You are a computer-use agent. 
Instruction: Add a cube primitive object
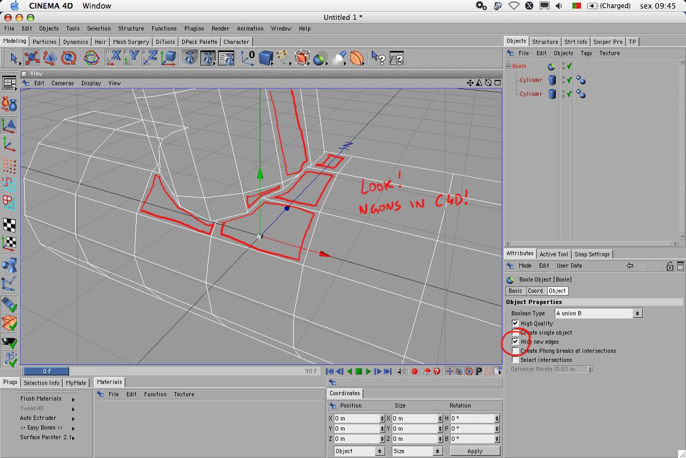tap(266, 58)
